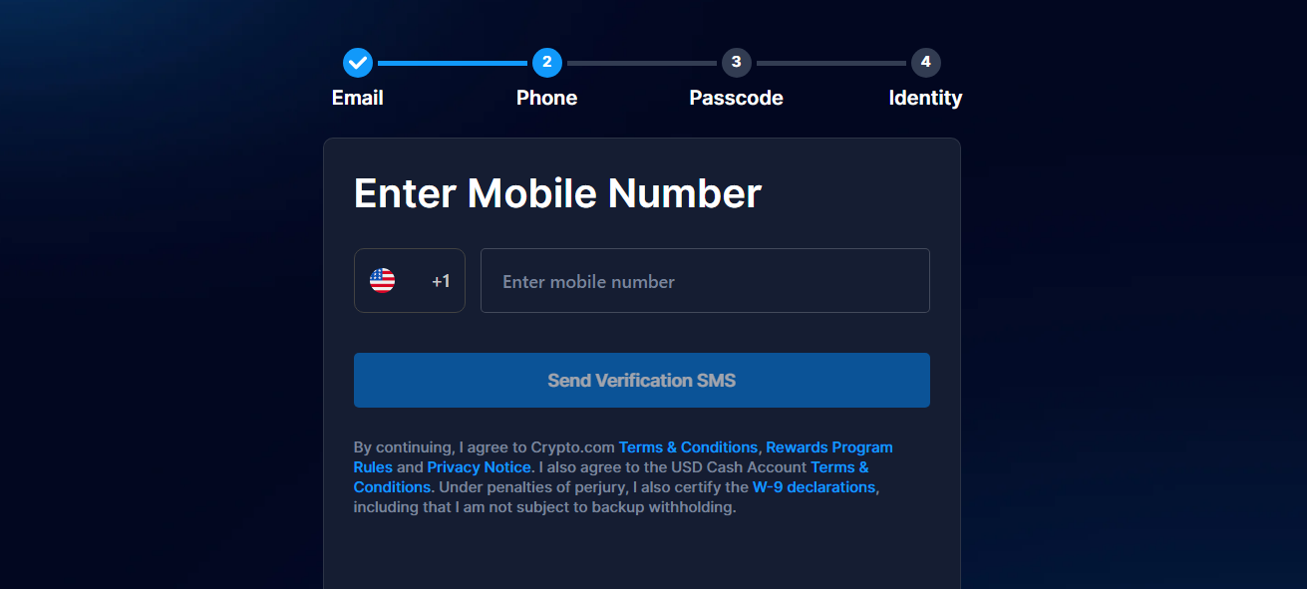
Task: Click the US flag icon
Action: tap(382, 281)
